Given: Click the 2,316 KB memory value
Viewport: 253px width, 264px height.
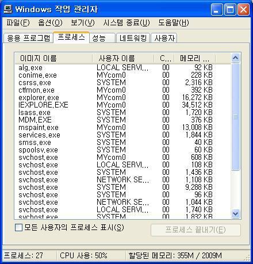Looking at the screenshot, I should 199,82.
